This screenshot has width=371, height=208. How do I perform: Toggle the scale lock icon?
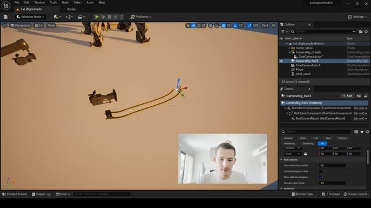(x=305, y=154)
